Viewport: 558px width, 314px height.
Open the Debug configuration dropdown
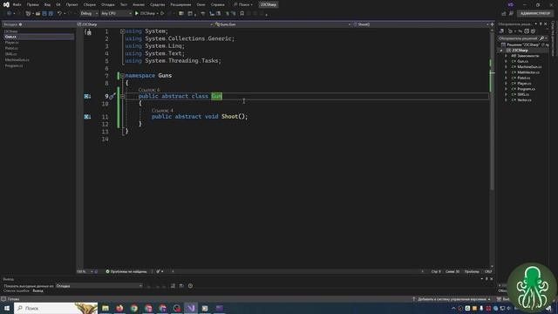(x=89, y=14)
